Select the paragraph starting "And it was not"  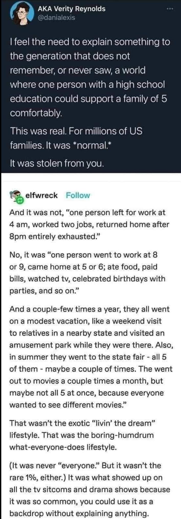pyautogui.click(x=89, y=224)
